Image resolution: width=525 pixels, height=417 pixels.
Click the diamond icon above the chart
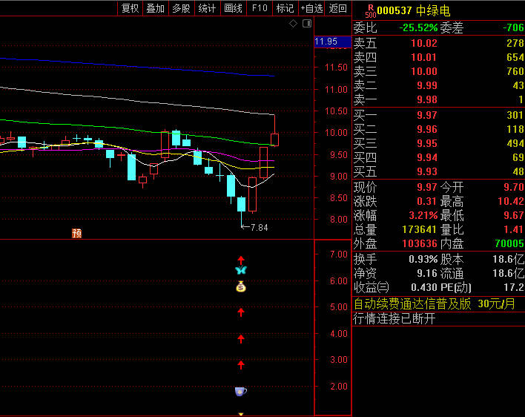(x=293, y=24)
